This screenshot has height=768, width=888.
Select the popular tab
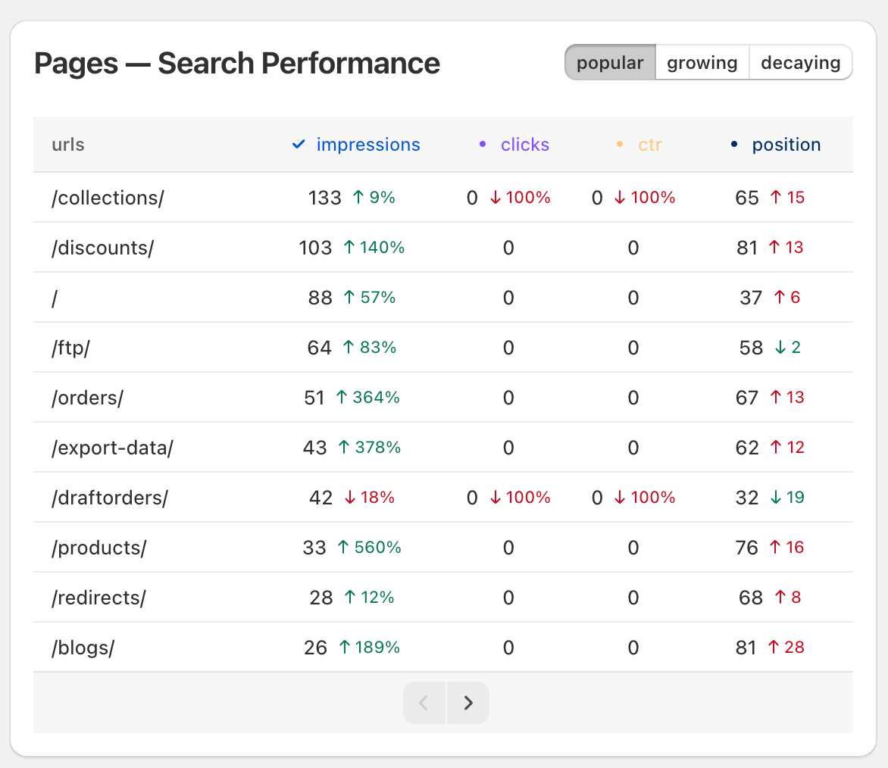coord(610,62)
